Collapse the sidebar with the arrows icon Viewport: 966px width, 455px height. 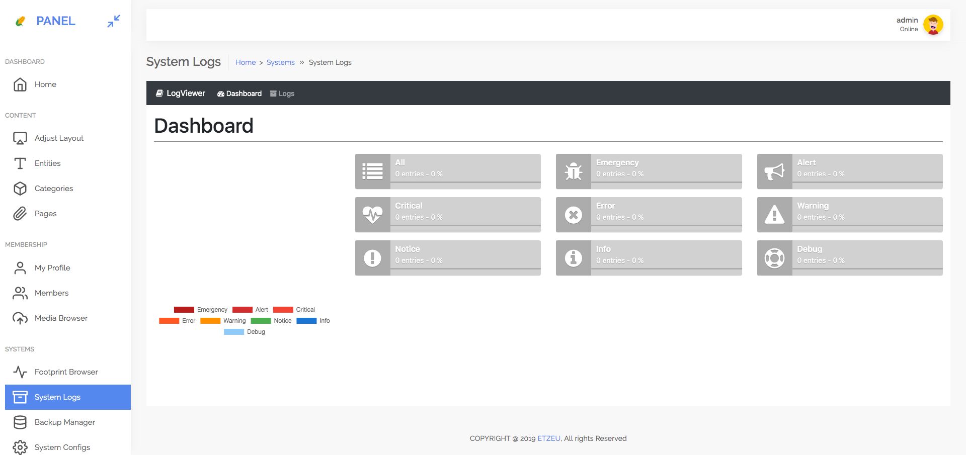tap(114, 21)
